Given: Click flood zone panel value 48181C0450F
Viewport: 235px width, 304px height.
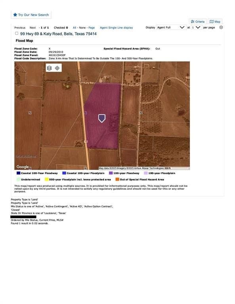Looking at the screenshot, I should [x=57, y=55].
